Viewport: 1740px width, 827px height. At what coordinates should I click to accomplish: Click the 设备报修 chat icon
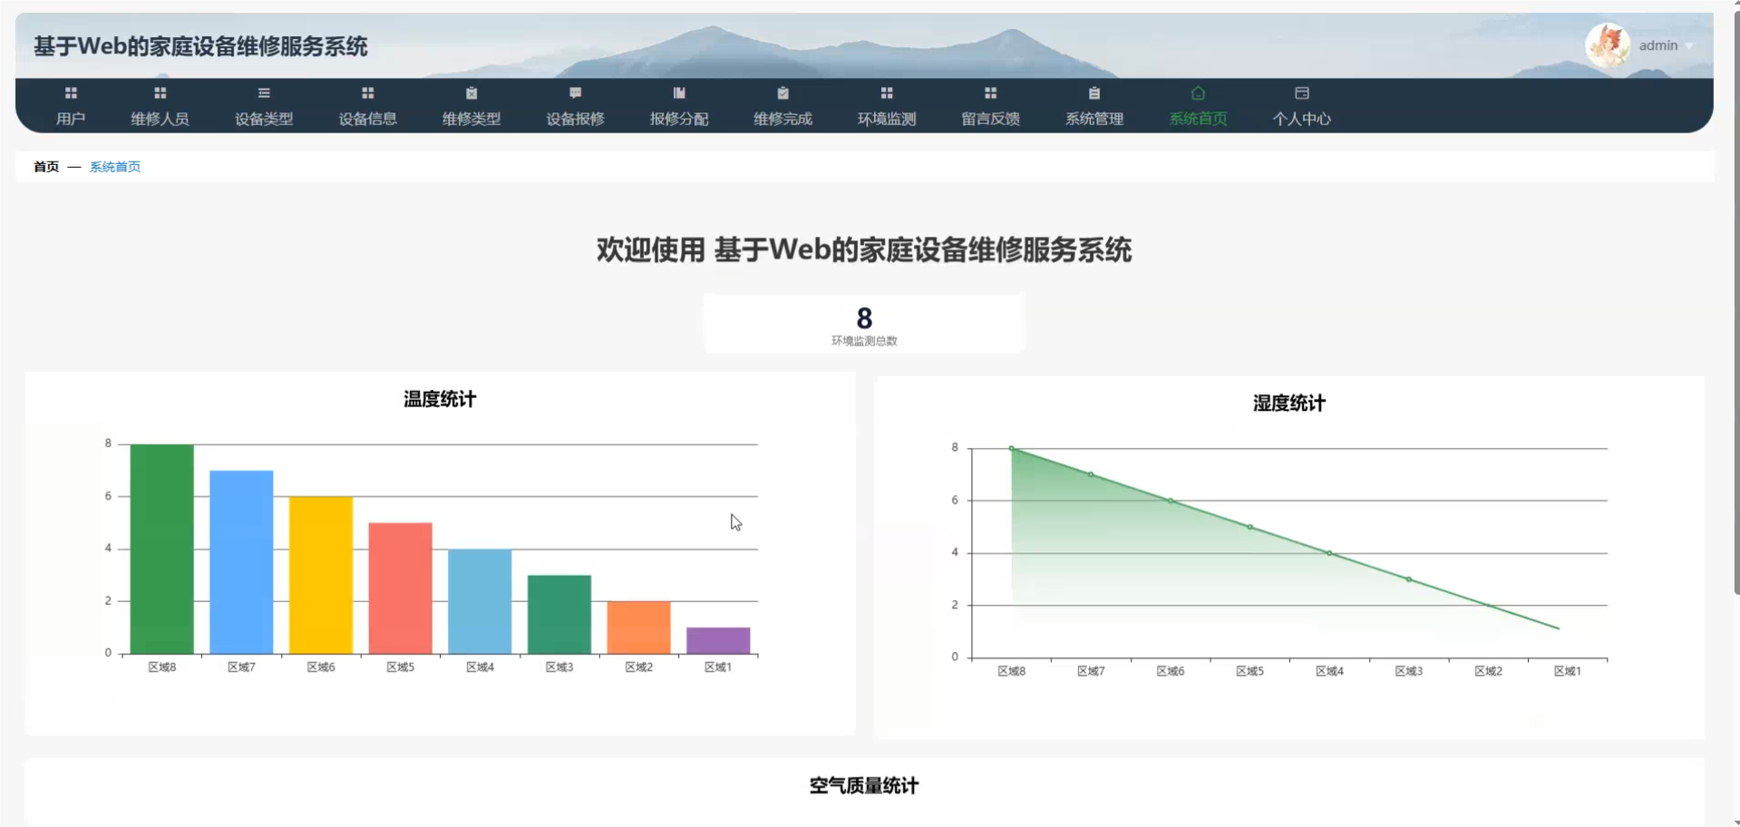pos(575,92)
